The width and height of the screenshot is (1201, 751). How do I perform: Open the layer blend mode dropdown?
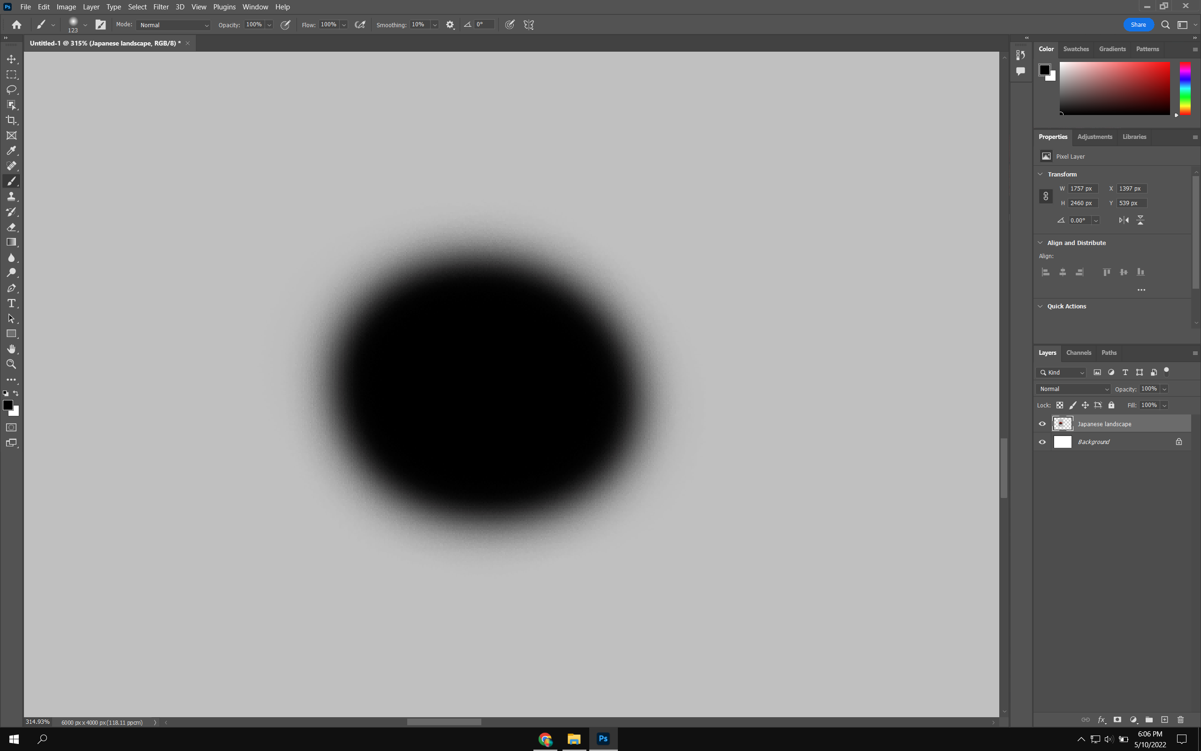(1072, 389)
